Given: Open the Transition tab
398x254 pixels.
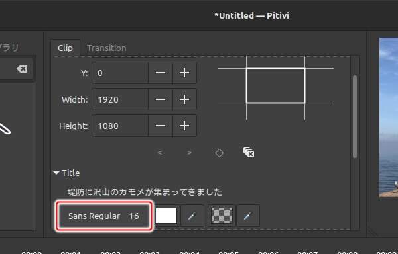Looking at the screenshot, I should (106, 48).
